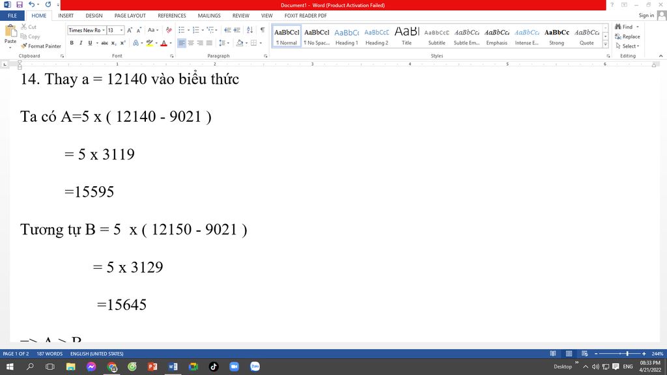Click the Clear All Formatting eraser icon
The width and height of the screenshot is (667, 375).
tap(169, 30)
